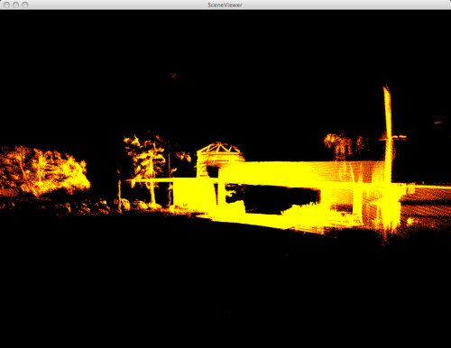Click the window zoom button
Viewport: 451px width, 348px height.
pyautogui.click(x=25, y=5)
